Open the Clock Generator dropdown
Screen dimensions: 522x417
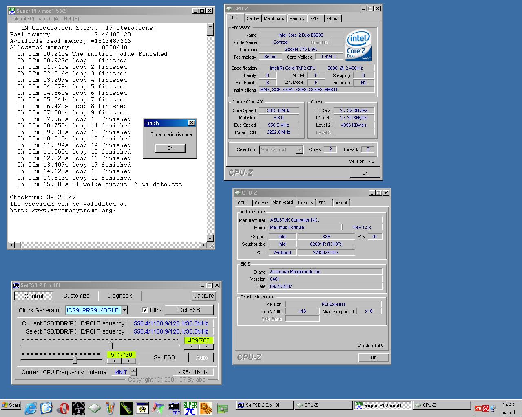pyautogui.click(x=124, y=310)
